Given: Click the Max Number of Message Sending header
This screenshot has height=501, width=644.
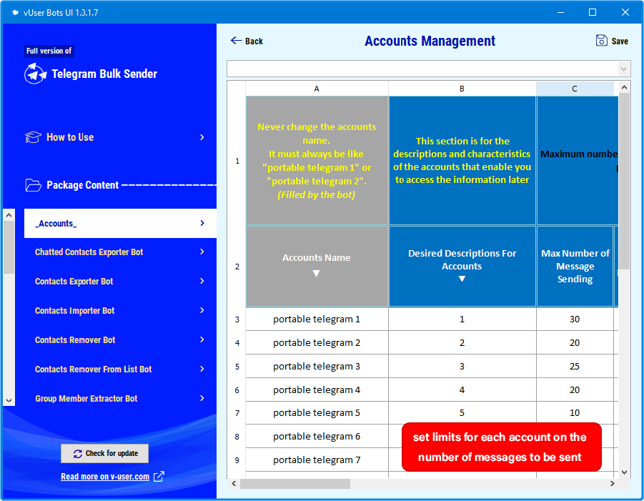Looking at the screenshot, I should click(x=575, y=266).
